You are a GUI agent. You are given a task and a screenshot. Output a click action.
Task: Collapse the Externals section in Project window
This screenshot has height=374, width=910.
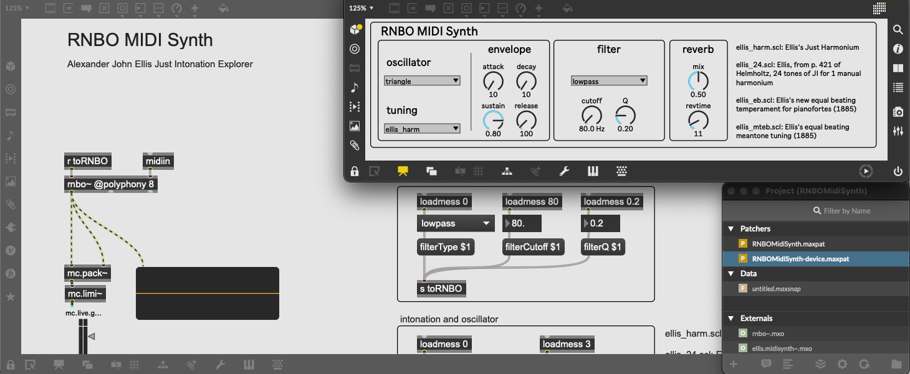pos(731,318)
